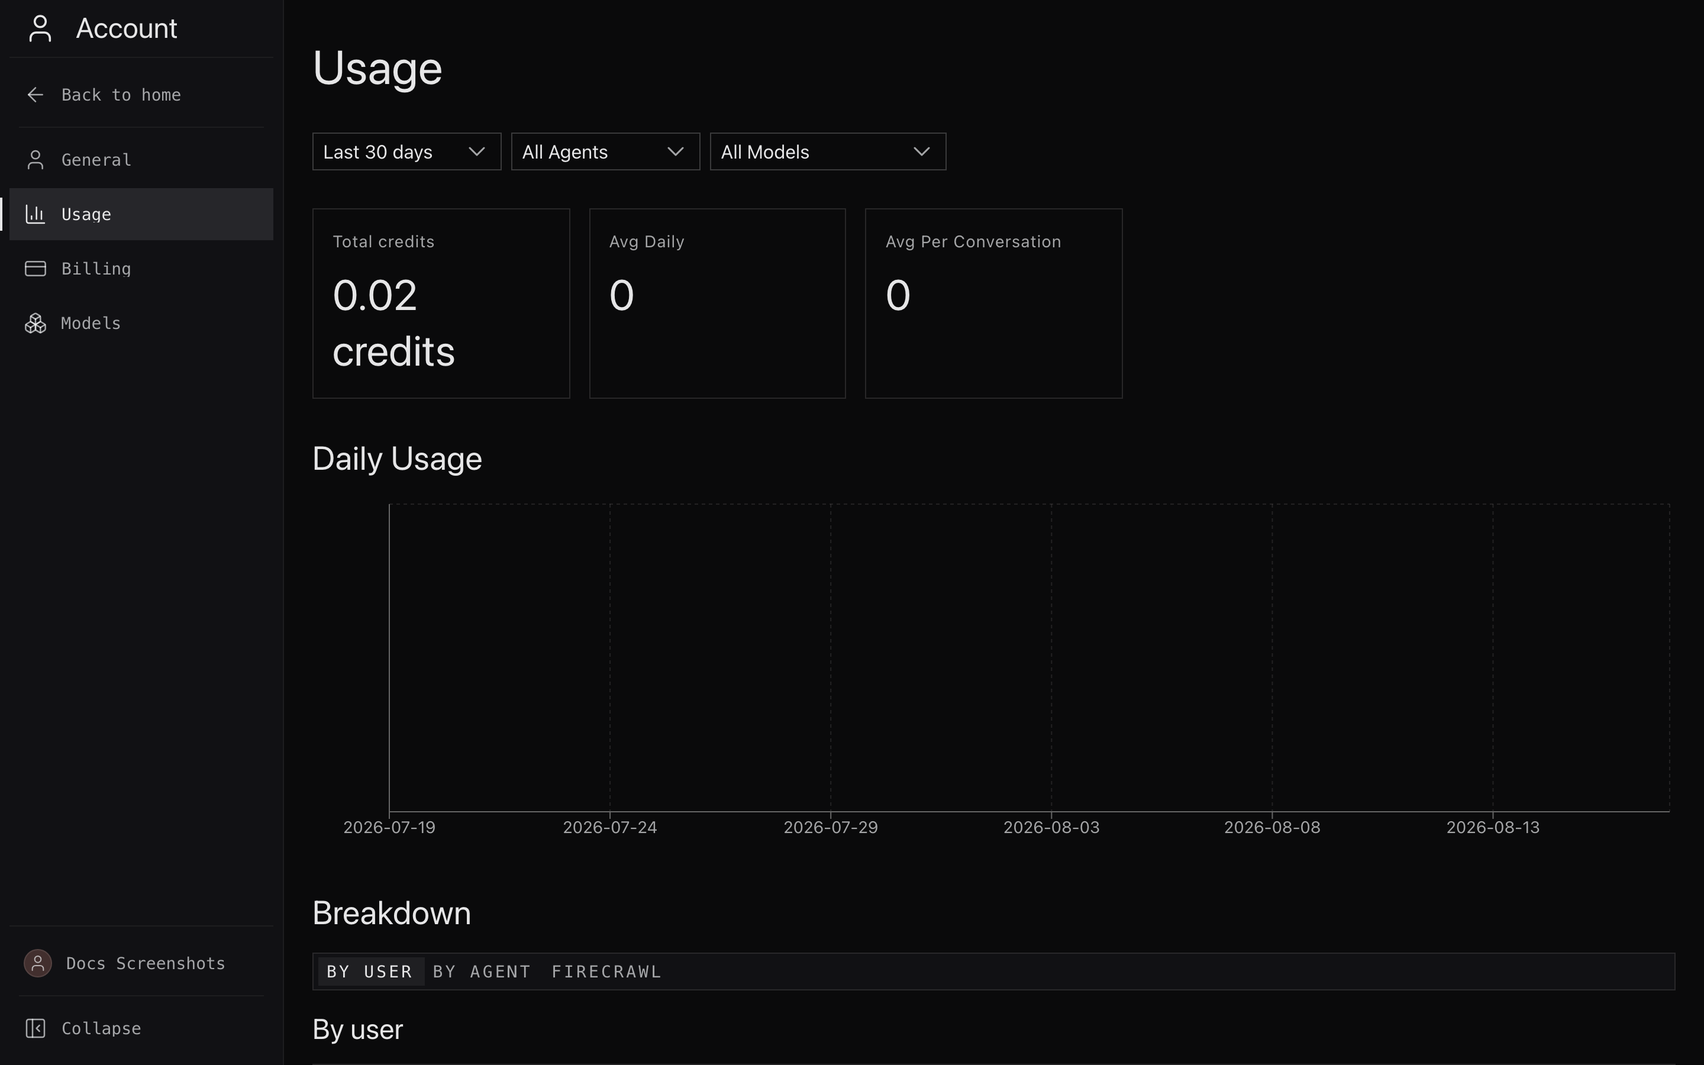This screenshot has width=1704, height=1065.
Task: Click the 2026-08-13 chart axis date
Action: click(1493, 828)
